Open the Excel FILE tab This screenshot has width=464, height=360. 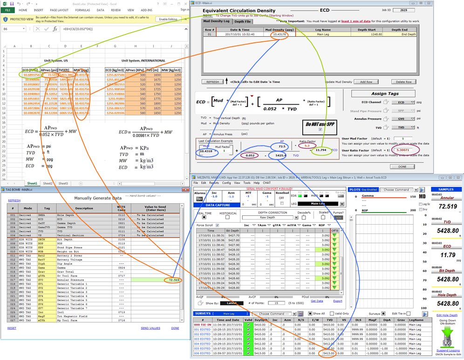click(x=8, y=10)
